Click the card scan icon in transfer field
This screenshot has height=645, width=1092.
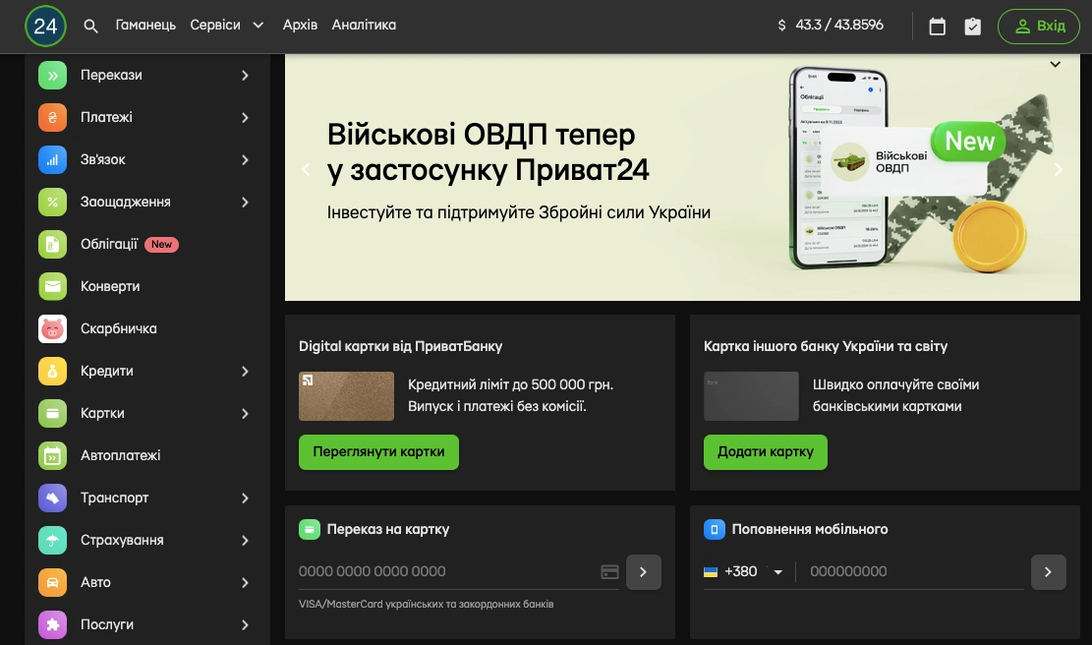point(608,571)
